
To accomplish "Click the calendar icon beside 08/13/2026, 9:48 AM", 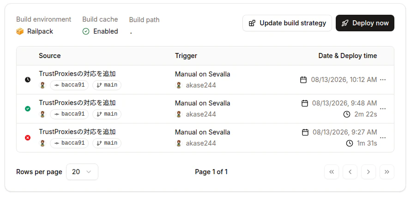I will tap(305, 103).
